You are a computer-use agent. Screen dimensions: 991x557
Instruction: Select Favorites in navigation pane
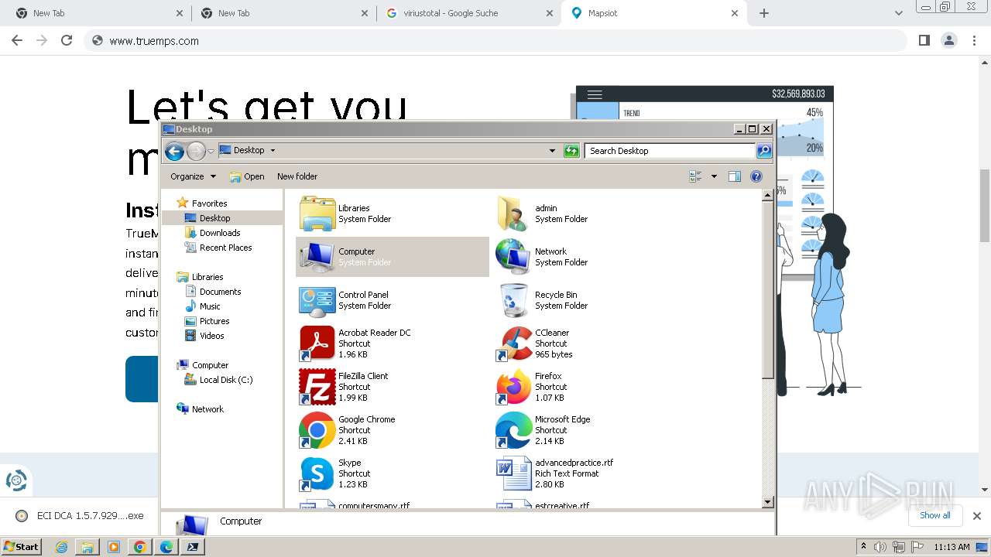click(209, 203)
